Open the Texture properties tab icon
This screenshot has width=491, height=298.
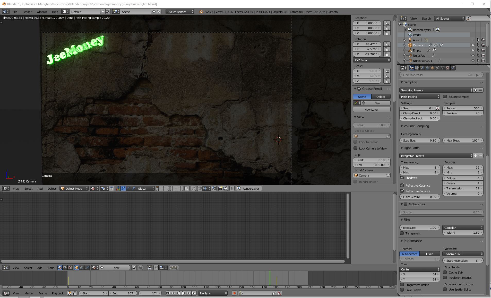pos(448,68)
